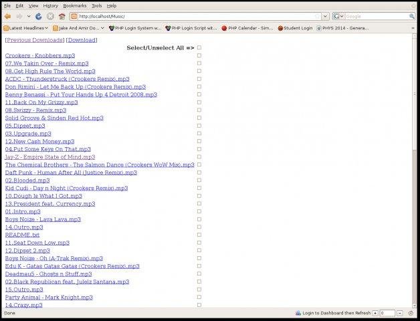Decrease the refresh interval with the minus button
420x321 pixels.
point(400,313)
